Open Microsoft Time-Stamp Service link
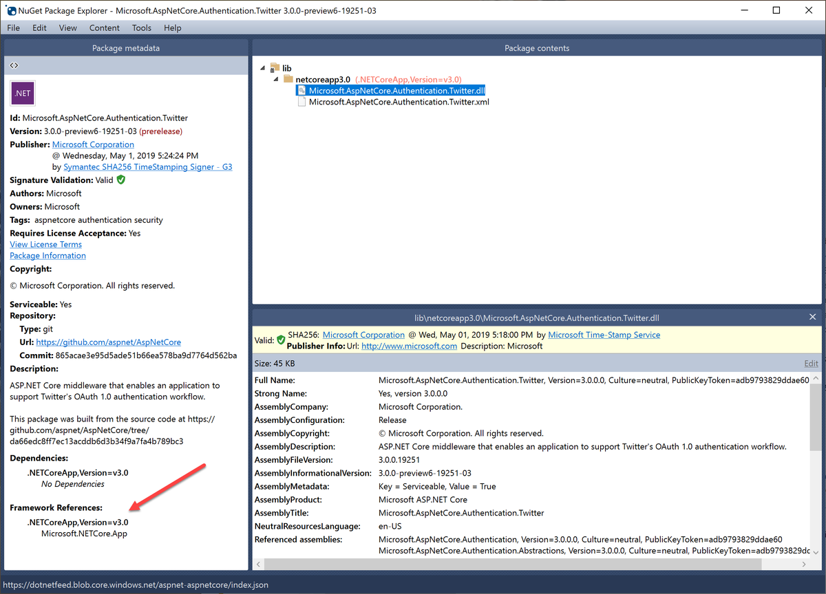The width and height of the screenshot is (826, 594). (x=604, y=335)
